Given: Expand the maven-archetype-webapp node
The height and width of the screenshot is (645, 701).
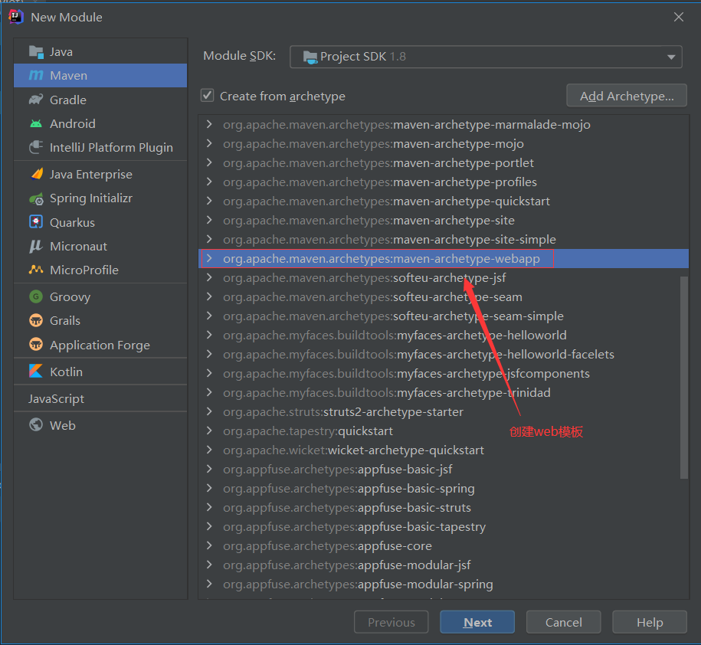Looking at the screenshot, I should click(x=209, y=258).
